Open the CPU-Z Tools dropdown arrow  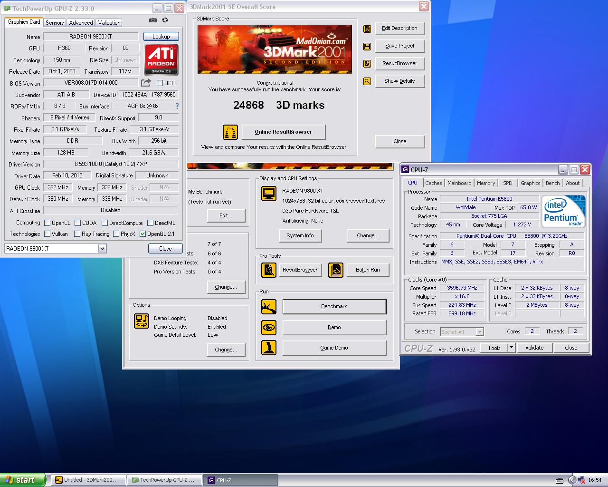pos(512,348)
